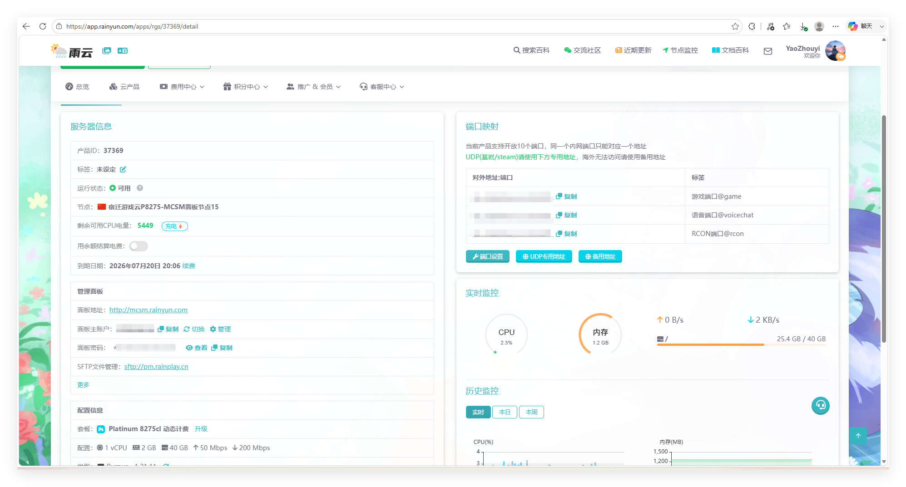Select the 本日 history monitoring tab
This screenshot has width=906, height=487.
tap(505, 412)
